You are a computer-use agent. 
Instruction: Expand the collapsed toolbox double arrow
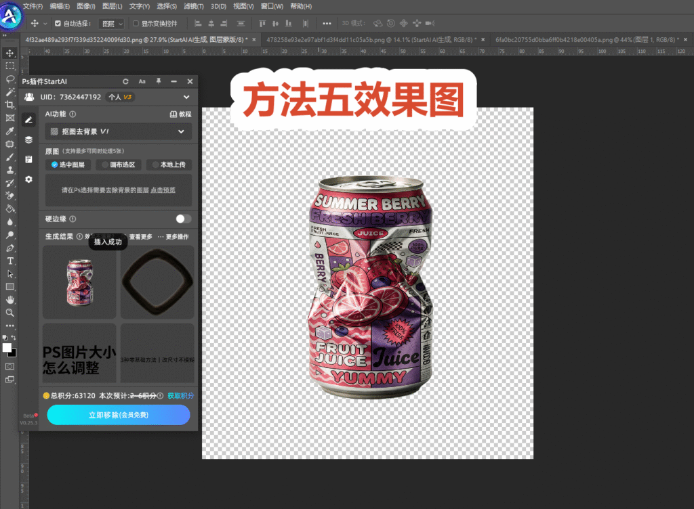tap(5, 35)
